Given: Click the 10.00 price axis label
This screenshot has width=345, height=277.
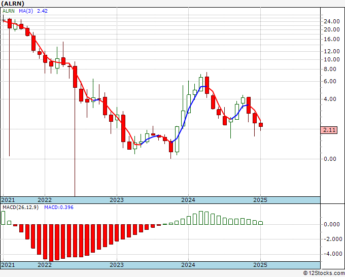Looking at the screenshot, I should point(332,60).
